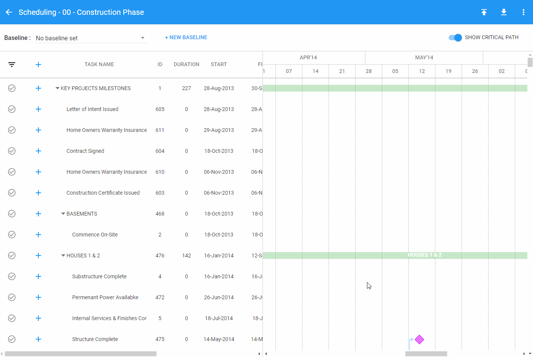Click the ID column header

pyautogui.click(x=160, y=64)
